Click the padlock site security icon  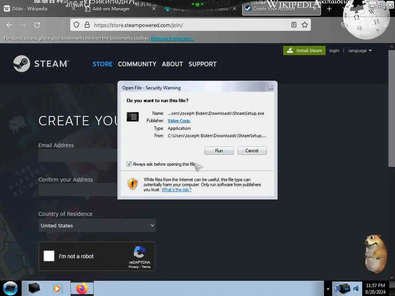[x=87, y=25]
